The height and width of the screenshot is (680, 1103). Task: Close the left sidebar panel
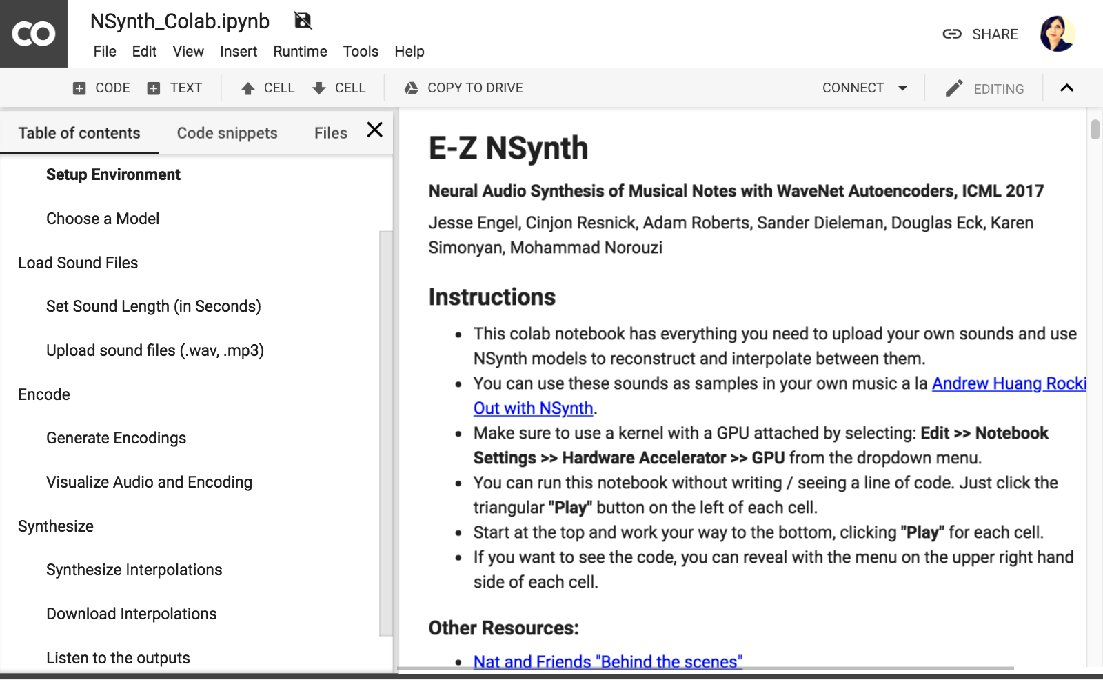tap(374, 130)
